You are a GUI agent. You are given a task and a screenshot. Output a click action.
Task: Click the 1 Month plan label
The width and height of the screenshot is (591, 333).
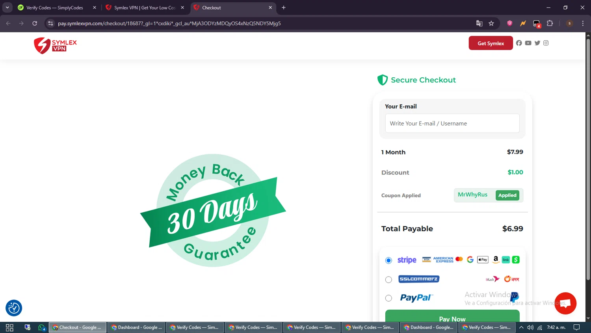click(393, 152)
